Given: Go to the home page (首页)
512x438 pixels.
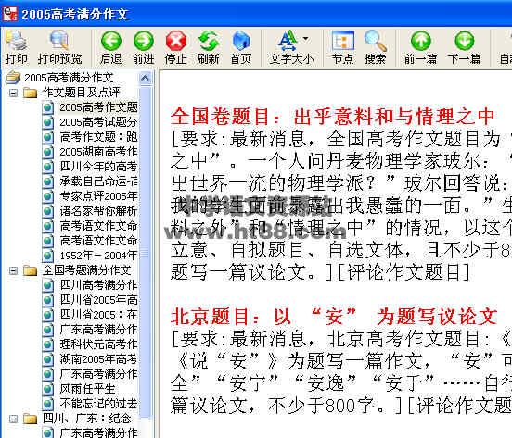Looking at the screenshot, I should point(240,47).
